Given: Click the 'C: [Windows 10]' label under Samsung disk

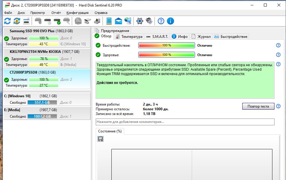Looking at the screenshot, I should click(73, 44).
